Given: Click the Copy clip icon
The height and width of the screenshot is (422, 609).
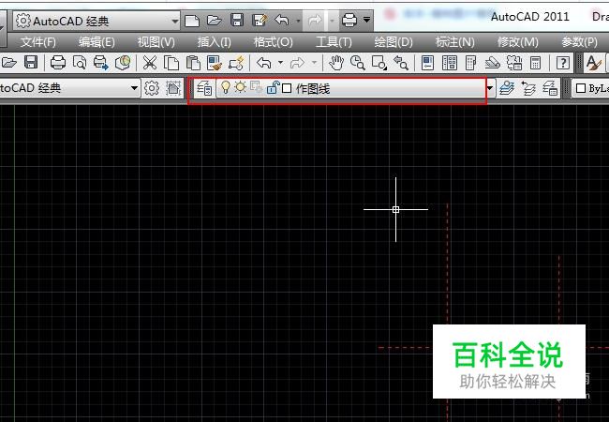Looking at the screenshot, I should tap(171, 63).
